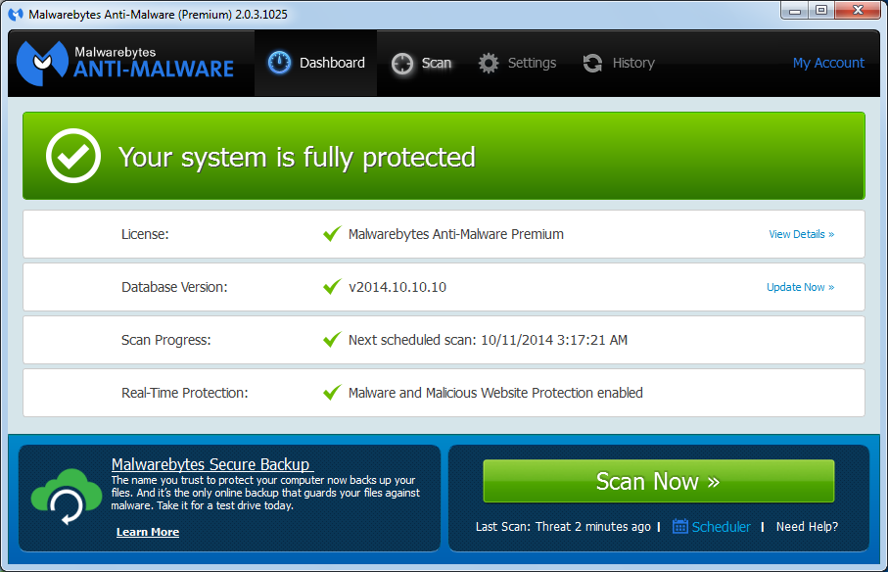Click the History refresh-arrows icon
Screen dimensions: 888x572
point(592,64)
